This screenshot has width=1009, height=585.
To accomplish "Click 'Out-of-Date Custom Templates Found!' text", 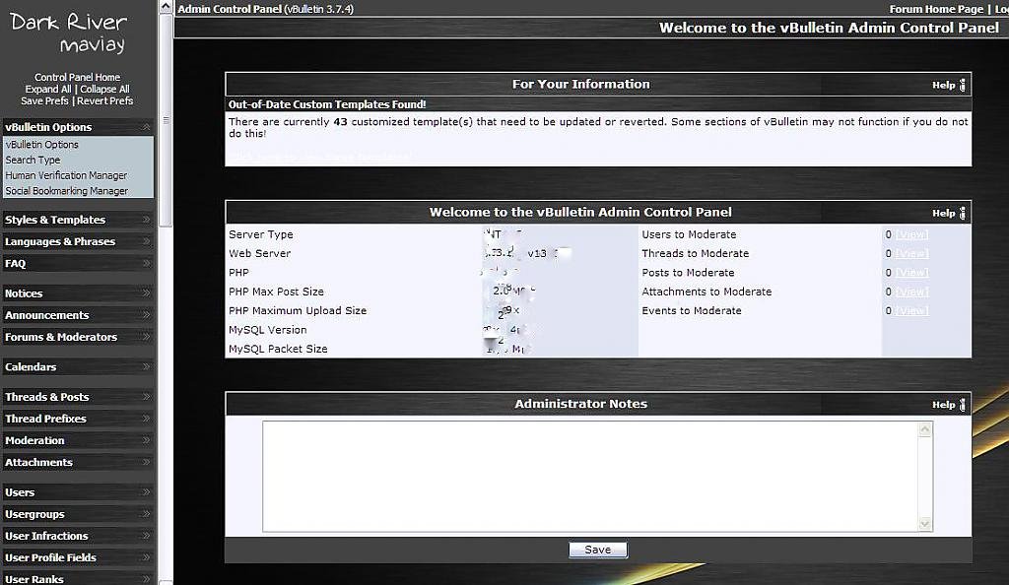I will (x=327, y=104).
